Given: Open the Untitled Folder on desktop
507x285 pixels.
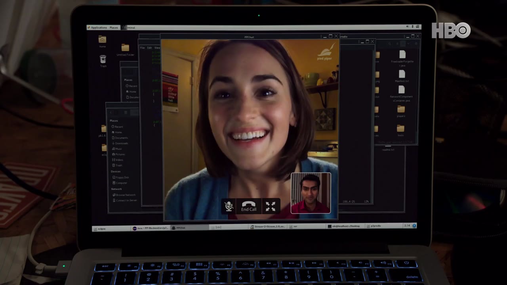Looking at the screenshot, I should point(125,49).
